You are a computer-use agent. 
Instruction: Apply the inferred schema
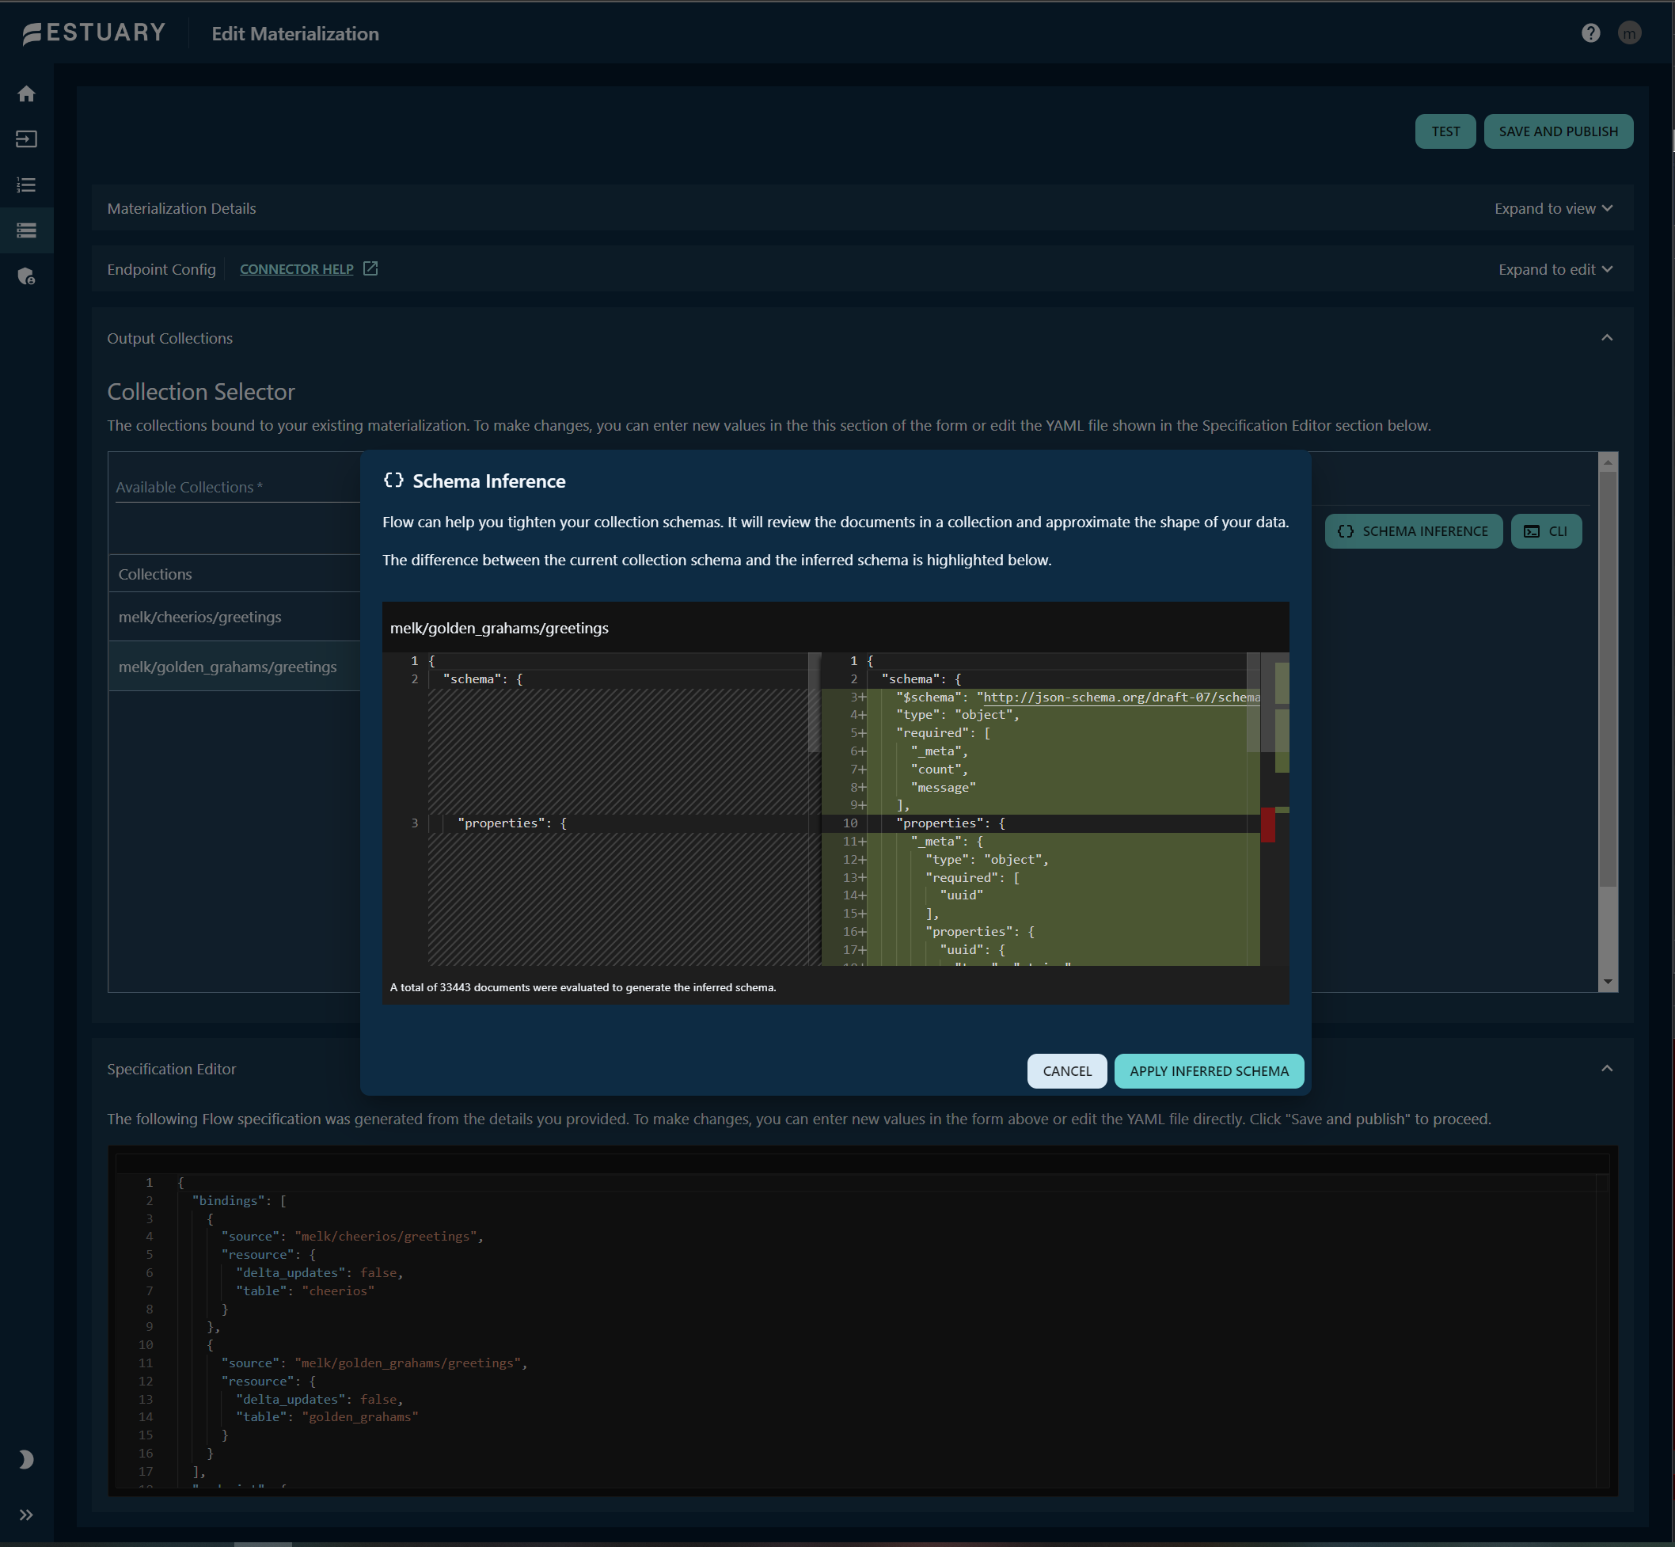point(1209,1071)
